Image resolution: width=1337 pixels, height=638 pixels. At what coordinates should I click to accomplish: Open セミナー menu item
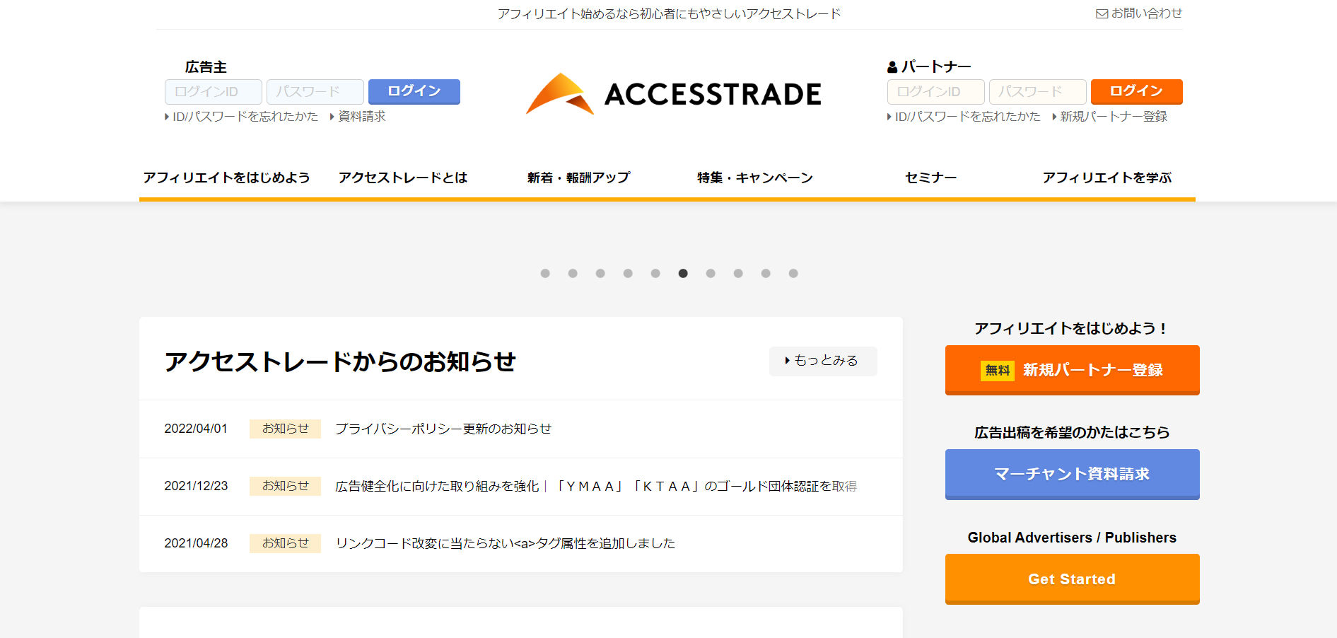click(x=931, y=178)
